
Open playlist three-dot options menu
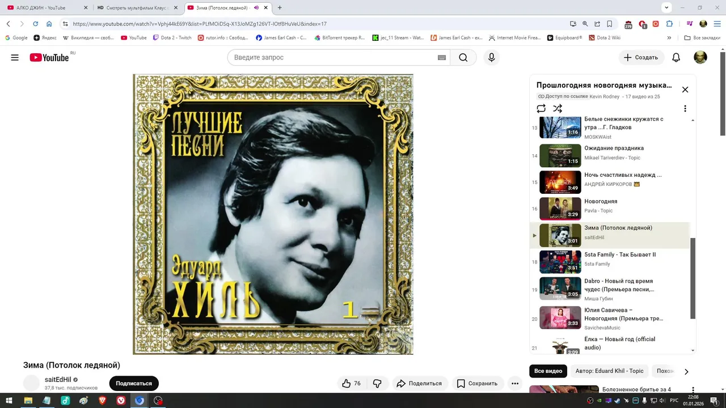[x=685, y=108]
